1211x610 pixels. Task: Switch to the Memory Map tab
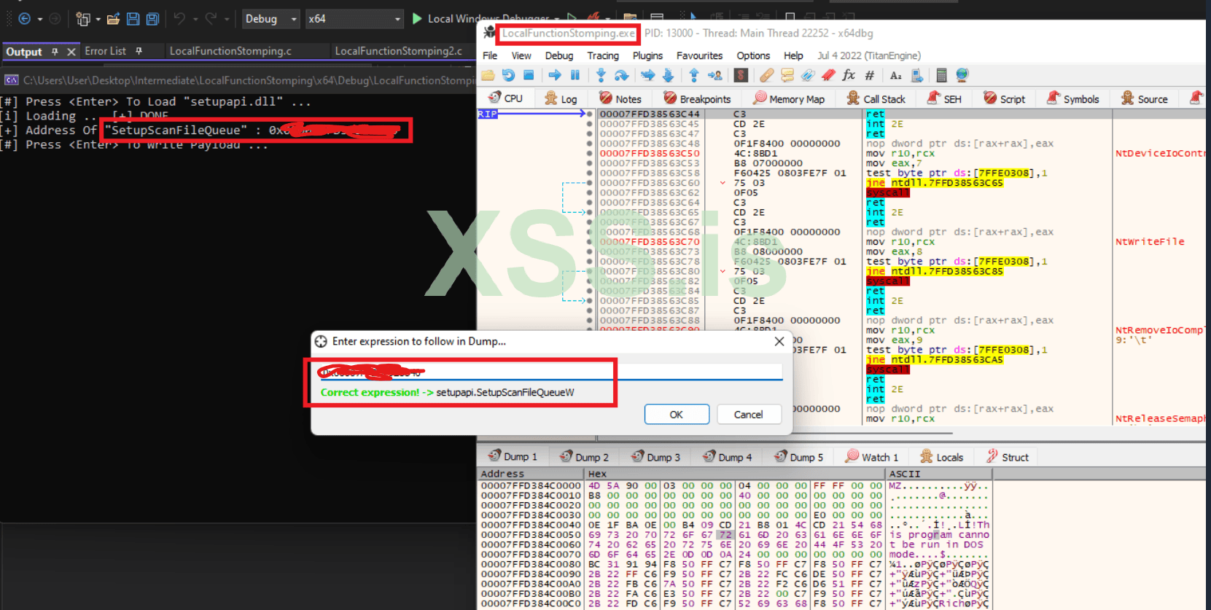pyautogui.click(x=789, y=98)
